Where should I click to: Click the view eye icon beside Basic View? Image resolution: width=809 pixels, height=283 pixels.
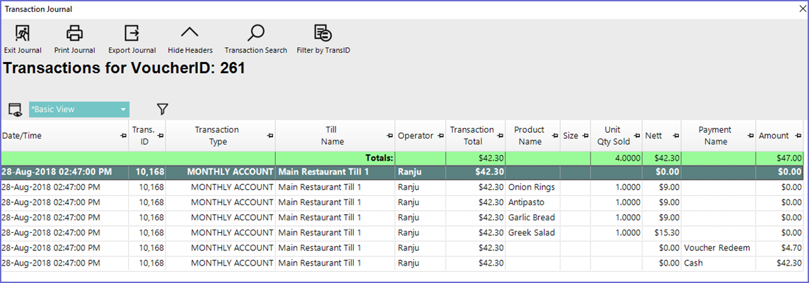[x=15, y=109]
